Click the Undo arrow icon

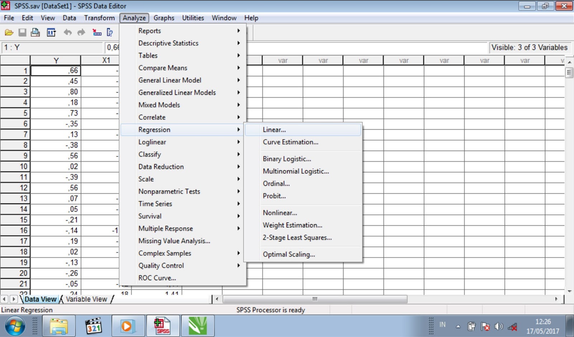click(67, 33)
